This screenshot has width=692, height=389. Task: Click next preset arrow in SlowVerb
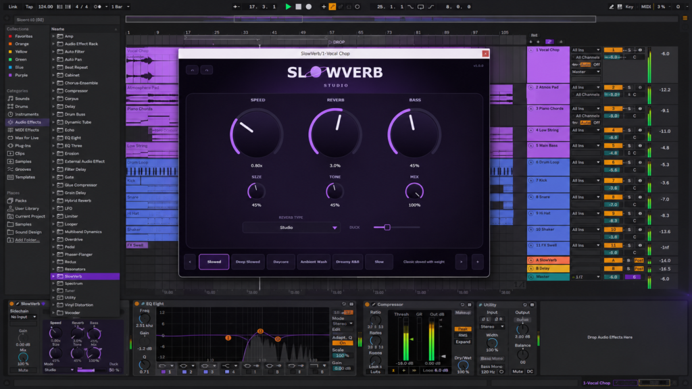462,261
